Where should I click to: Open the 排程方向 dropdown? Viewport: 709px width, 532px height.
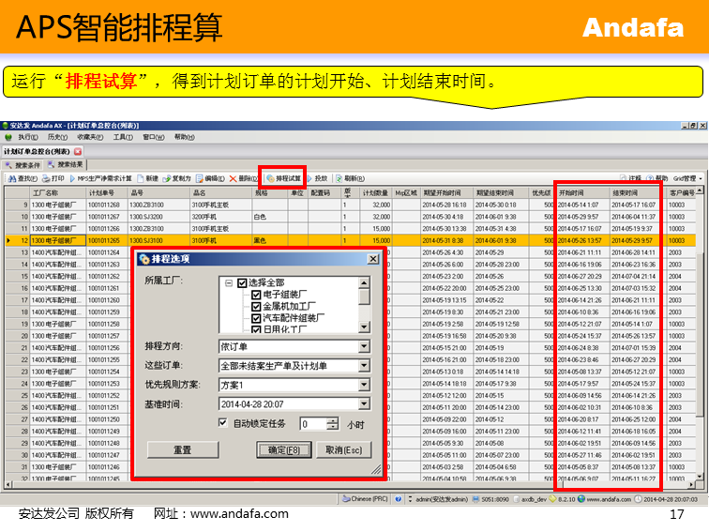point(365,346)
